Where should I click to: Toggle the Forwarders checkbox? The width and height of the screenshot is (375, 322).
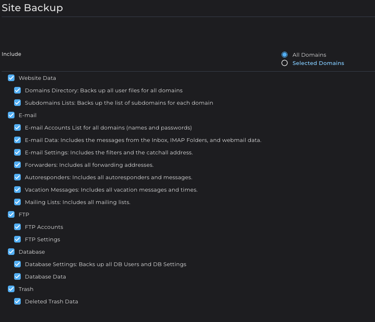17,165
